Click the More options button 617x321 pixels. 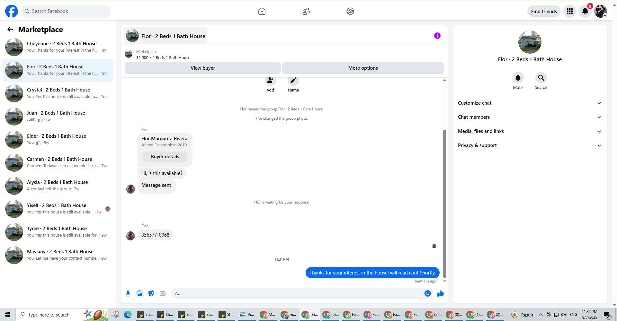(363, 68)
